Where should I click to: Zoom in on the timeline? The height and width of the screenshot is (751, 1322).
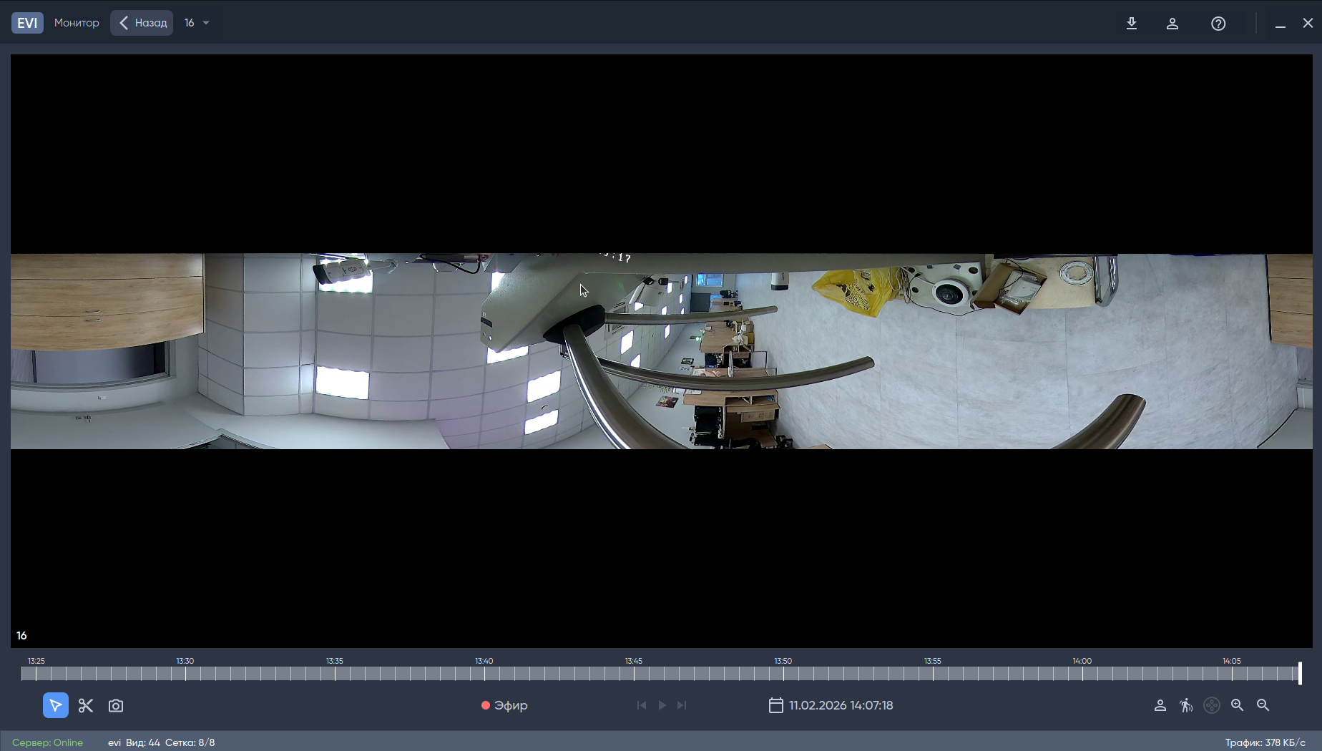(1238, 705)
